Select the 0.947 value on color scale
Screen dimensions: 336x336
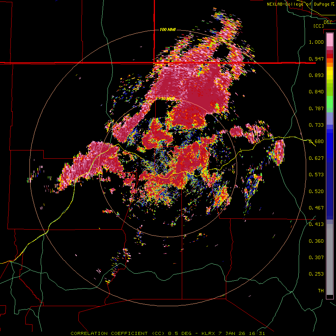[316, 59]
